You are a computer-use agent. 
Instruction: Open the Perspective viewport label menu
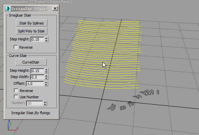point(20,2)
